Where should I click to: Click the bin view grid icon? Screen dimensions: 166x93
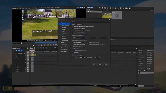pos(126,8)
